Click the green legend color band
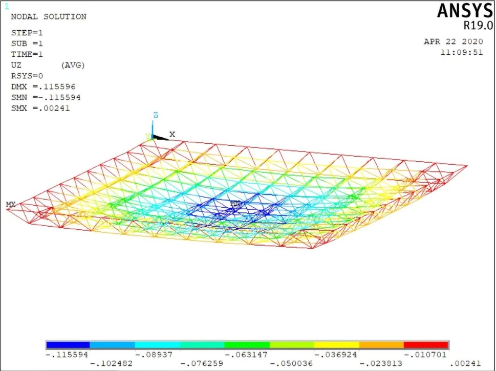 247,345
